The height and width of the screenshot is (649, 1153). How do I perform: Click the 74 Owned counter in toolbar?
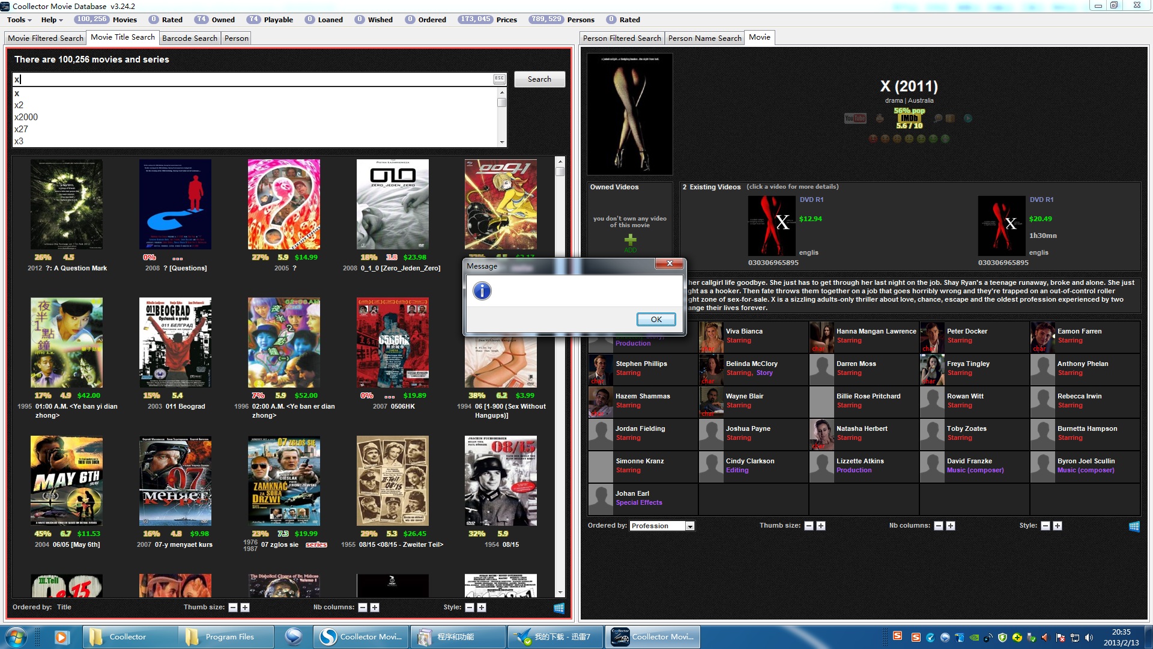click(x=214, y=20)
